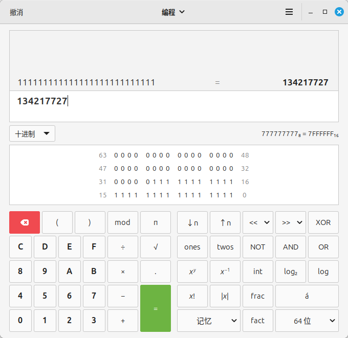Toggle bit 15 in the bit panel
Screen dimensions: 348x338
(116, 195)
